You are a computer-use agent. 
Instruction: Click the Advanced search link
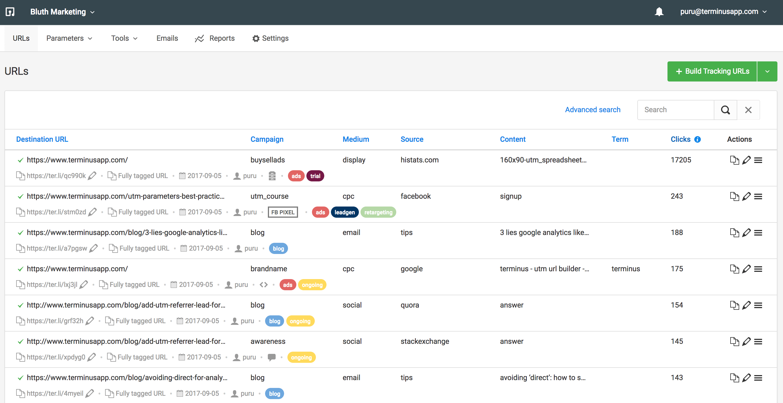tap(592, 109)
